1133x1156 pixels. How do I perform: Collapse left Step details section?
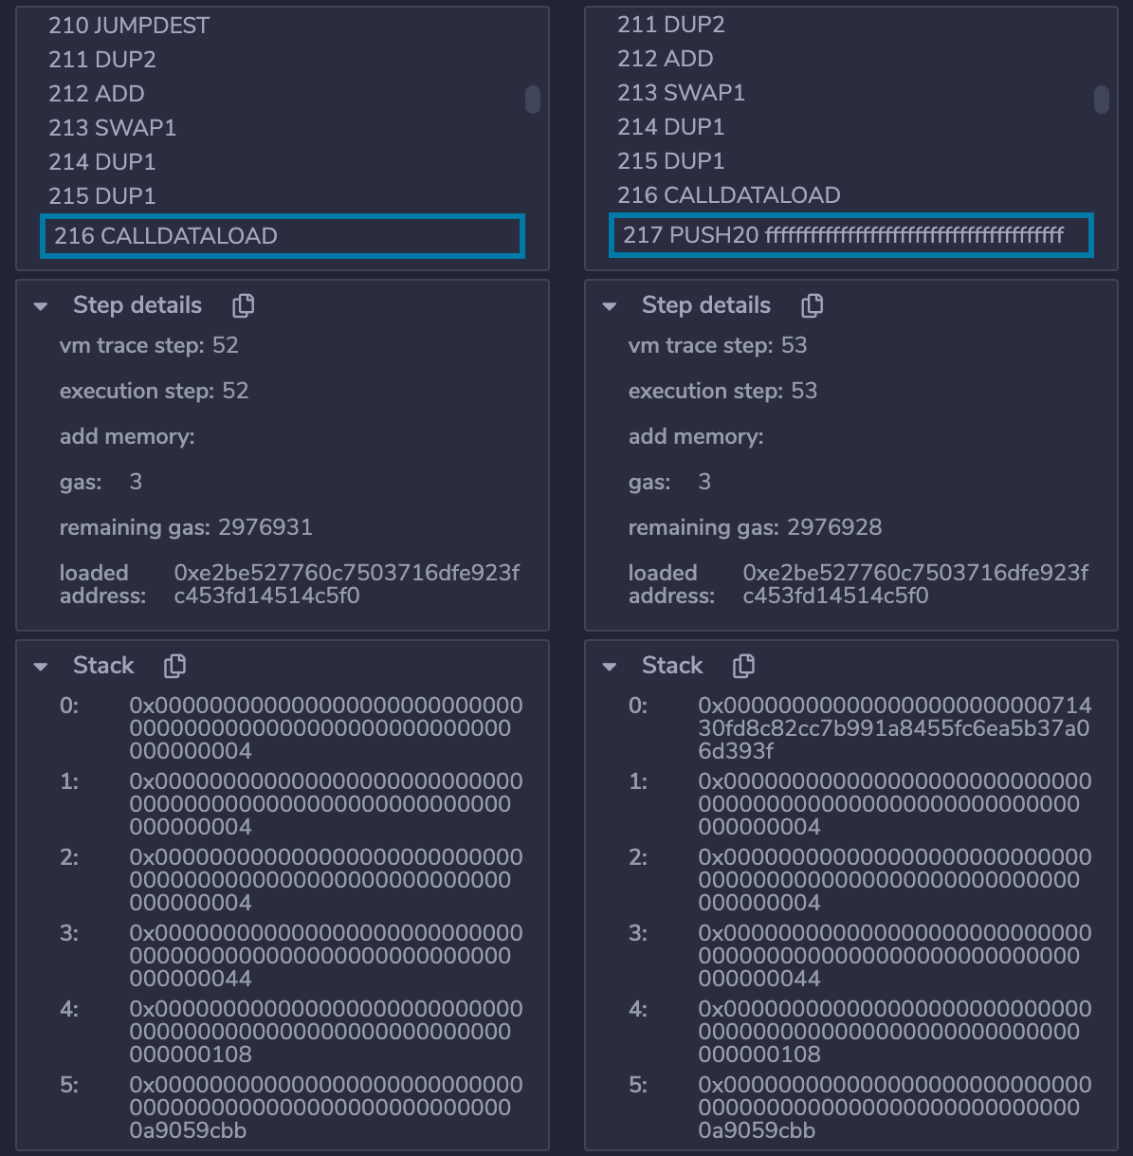(41, 306)
